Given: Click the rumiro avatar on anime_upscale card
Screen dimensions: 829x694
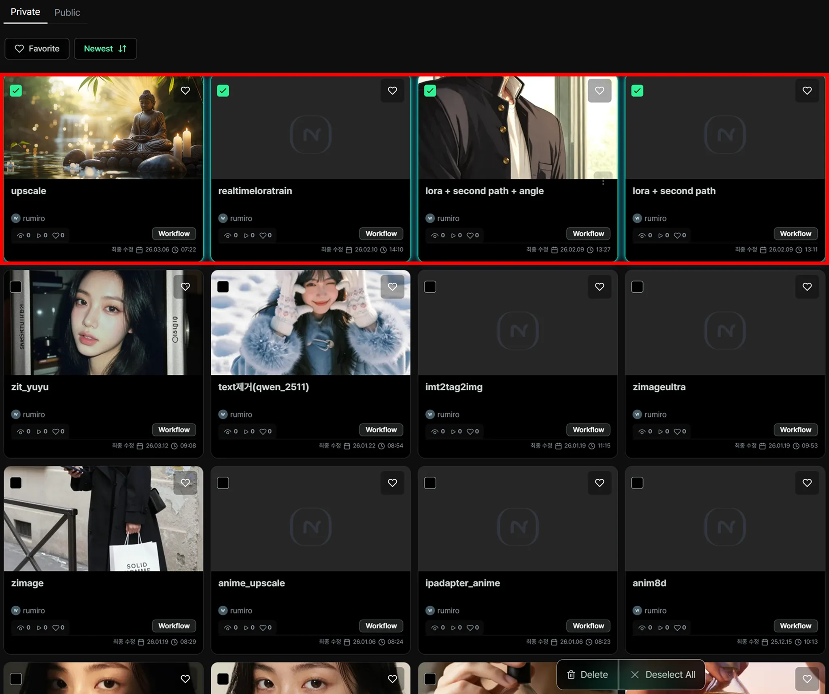Looking at the screenshot, I should tap(223, 610).
